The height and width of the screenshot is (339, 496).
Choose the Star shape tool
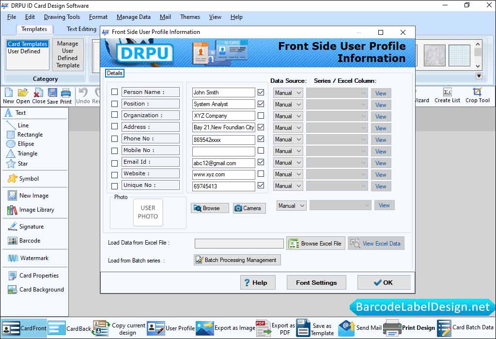click(x=17, y=164)
